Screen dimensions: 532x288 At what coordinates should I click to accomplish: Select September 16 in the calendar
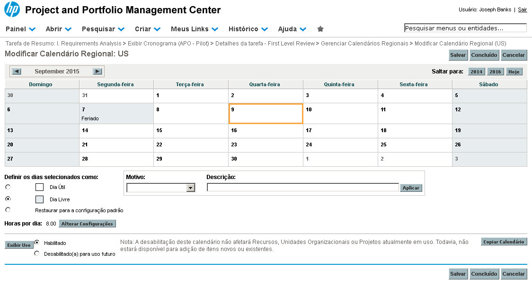[266, 131]
